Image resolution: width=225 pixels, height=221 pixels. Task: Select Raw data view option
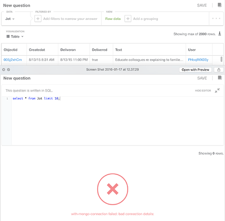[113, 19]
